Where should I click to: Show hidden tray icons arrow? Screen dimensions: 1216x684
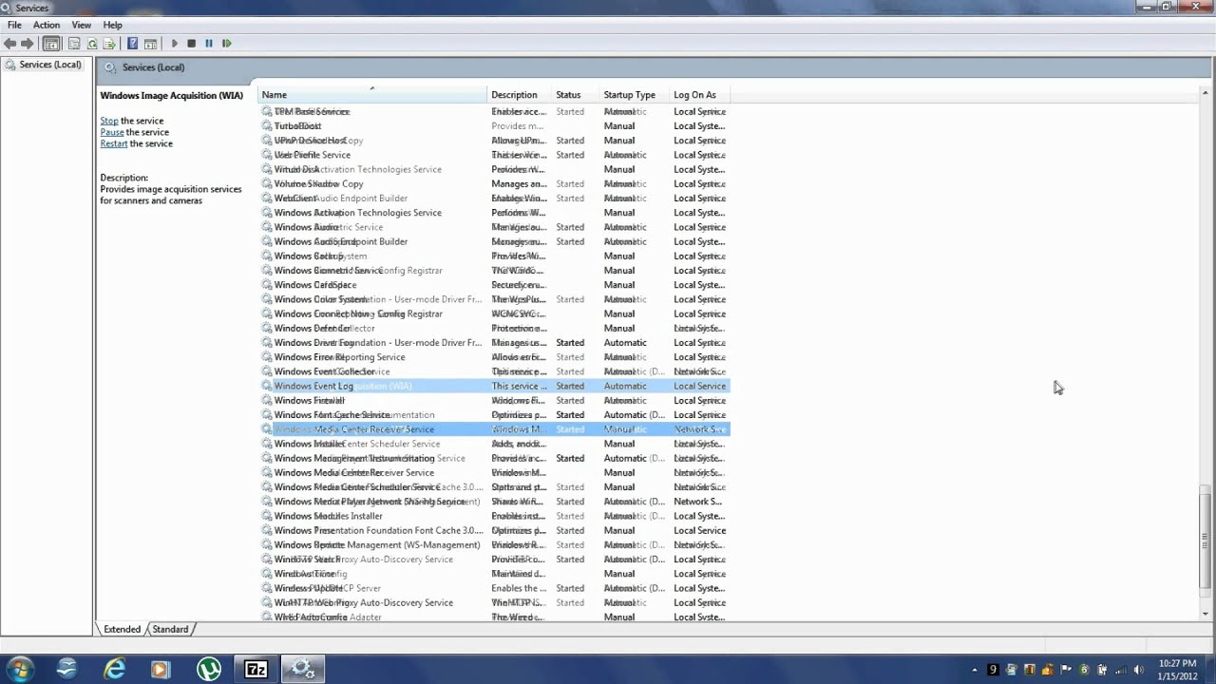point(976,670)
